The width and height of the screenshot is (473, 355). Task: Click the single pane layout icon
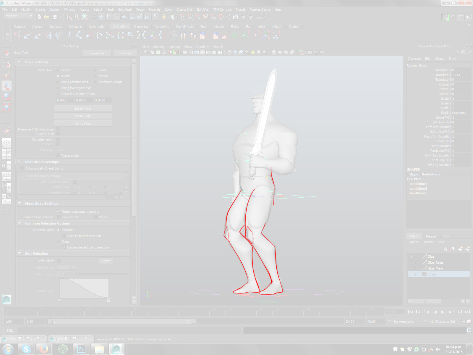click(x=6, y=143)
